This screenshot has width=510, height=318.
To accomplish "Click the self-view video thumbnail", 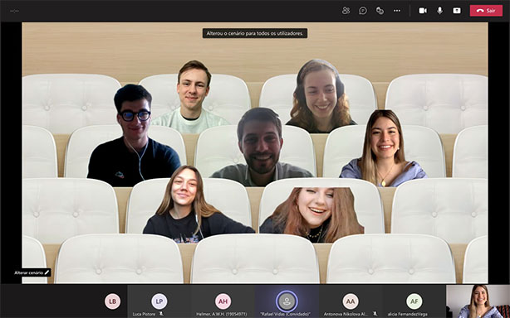I will click(478, 301).
